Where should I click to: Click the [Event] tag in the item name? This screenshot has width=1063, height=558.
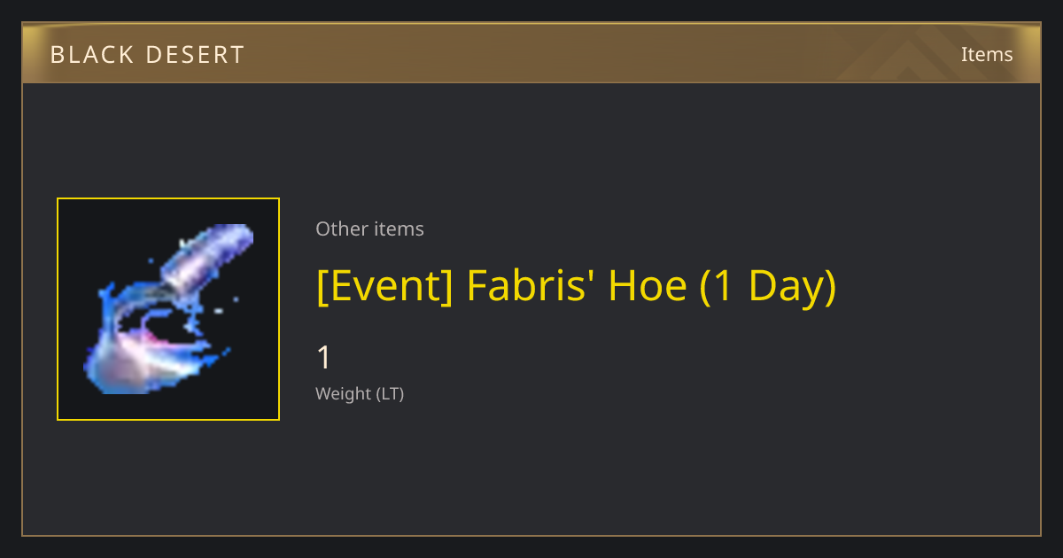coord(385,286)
